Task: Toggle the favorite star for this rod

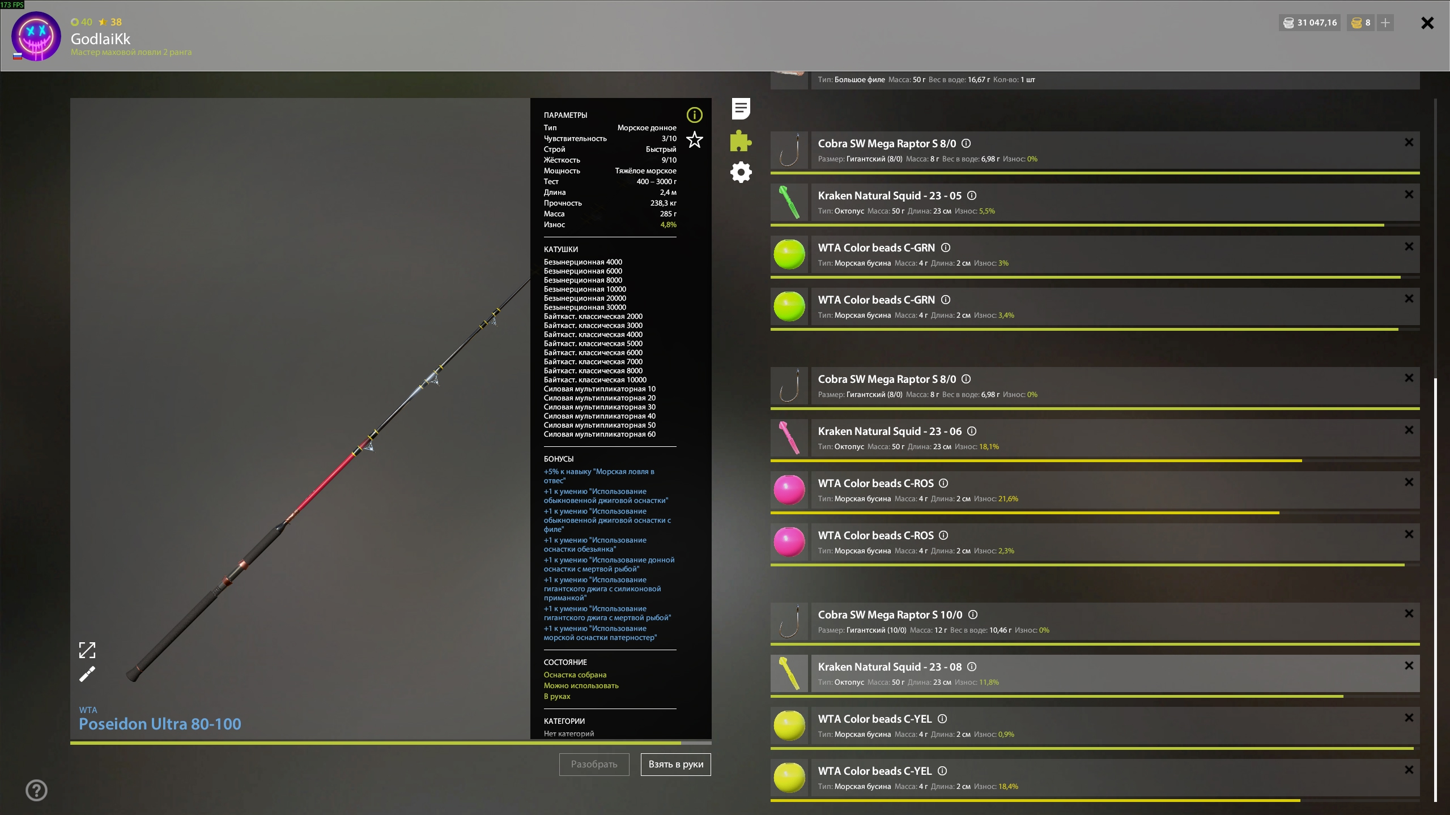Action: (x=694, y=139)
